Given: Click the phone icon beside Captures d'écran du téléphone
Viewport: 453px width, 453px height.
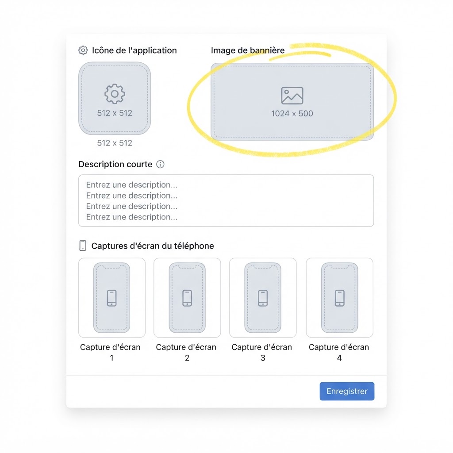Looking at the screenshot, I should [x=83, y=246].
